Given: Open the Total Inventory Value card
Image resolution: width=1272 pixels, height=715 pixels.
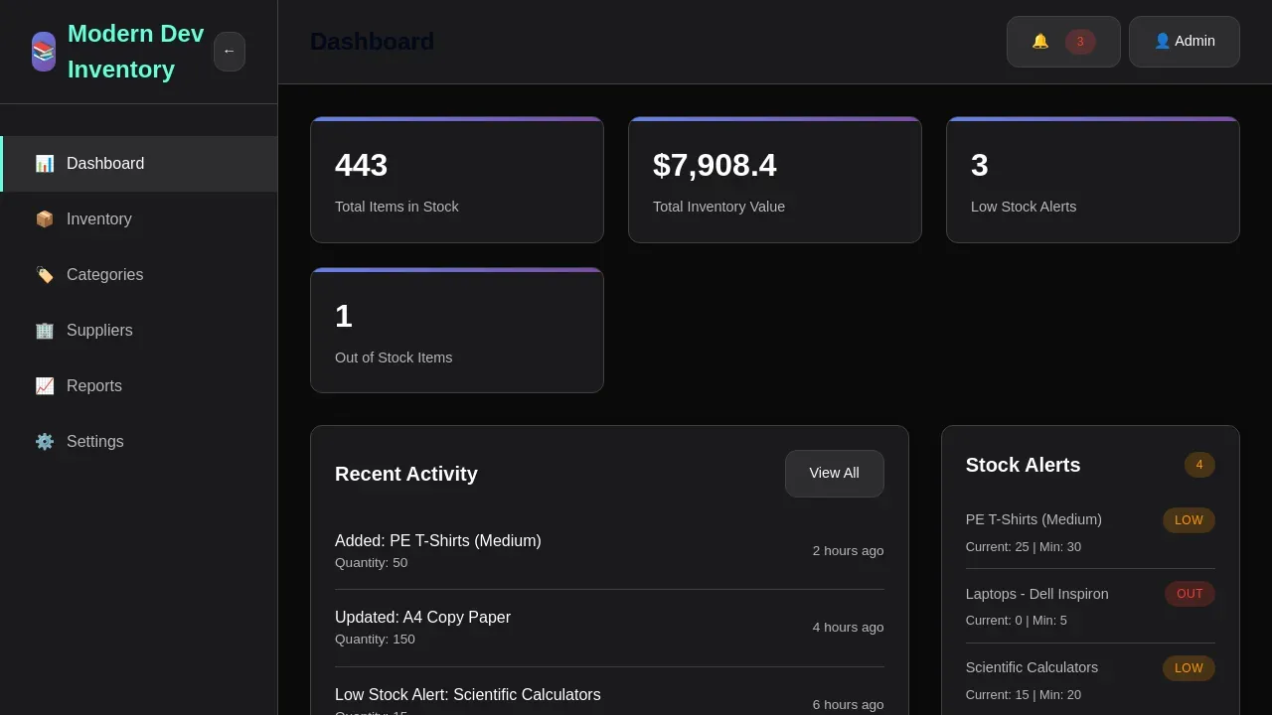Looking at the screenshot, I should (775, 181).
